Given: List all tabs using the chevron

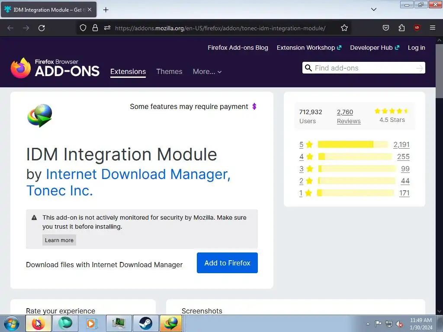Looking at the screenshot, I should [373, 10].
